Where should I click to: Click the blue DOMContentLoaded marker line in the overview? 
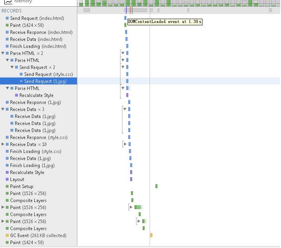(x=126, y=10)
